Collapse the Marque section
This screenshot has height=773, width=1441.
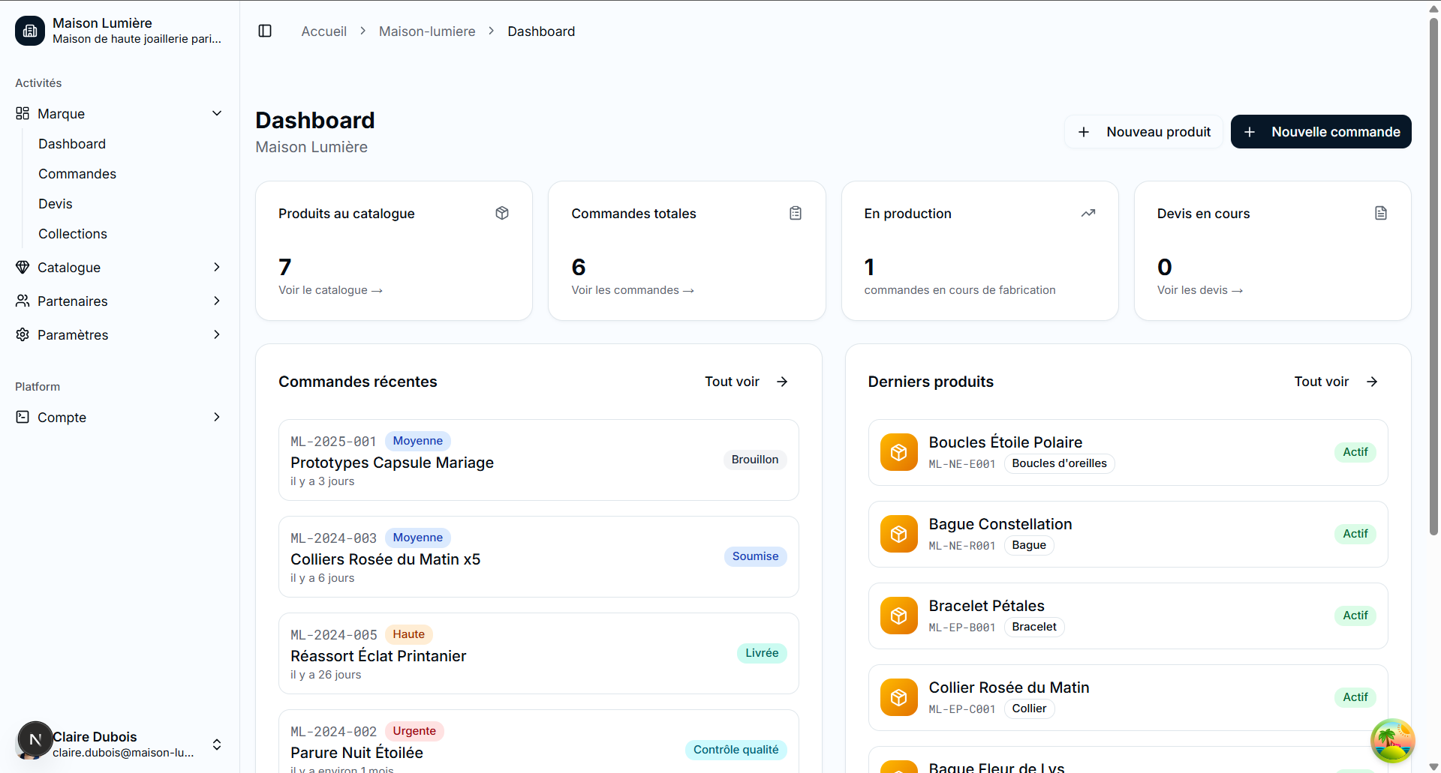(217, 113)
